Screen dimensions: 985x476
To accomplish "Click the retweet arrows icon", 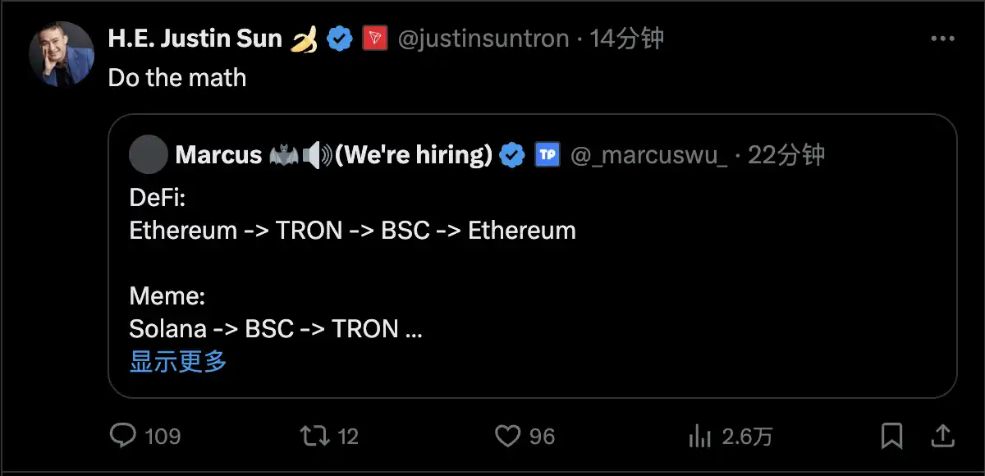I will point(312,435).
